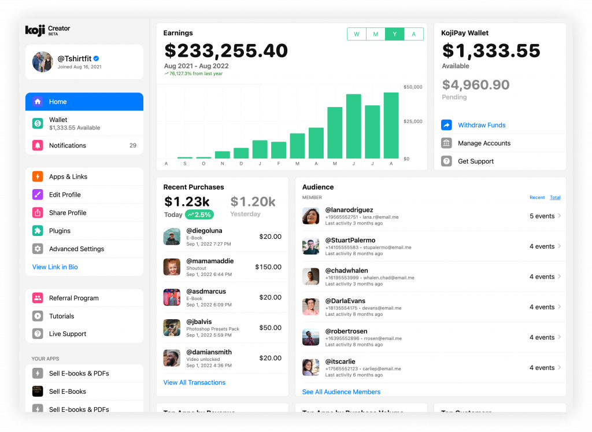The height and width of the screenshot is (432, 592).
Task: Click @StuartPalermo audience avatar
Action: tap(310, 246)
